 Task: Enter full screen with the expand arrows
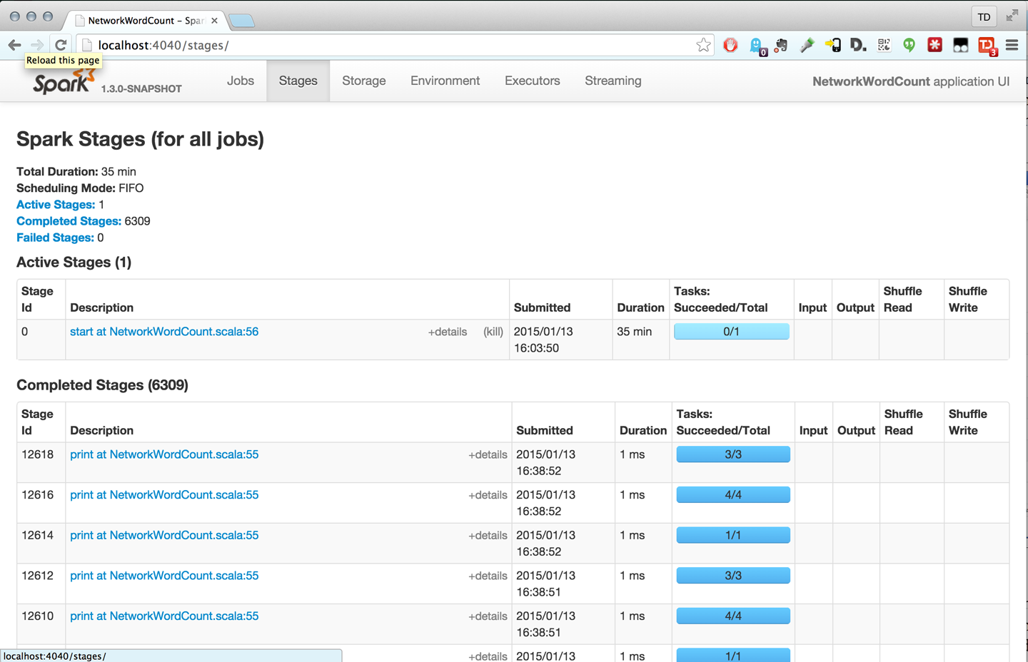pos(1012,16)
